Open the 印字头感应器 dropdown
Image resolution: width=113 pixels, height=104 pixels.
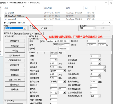[100, 74]
